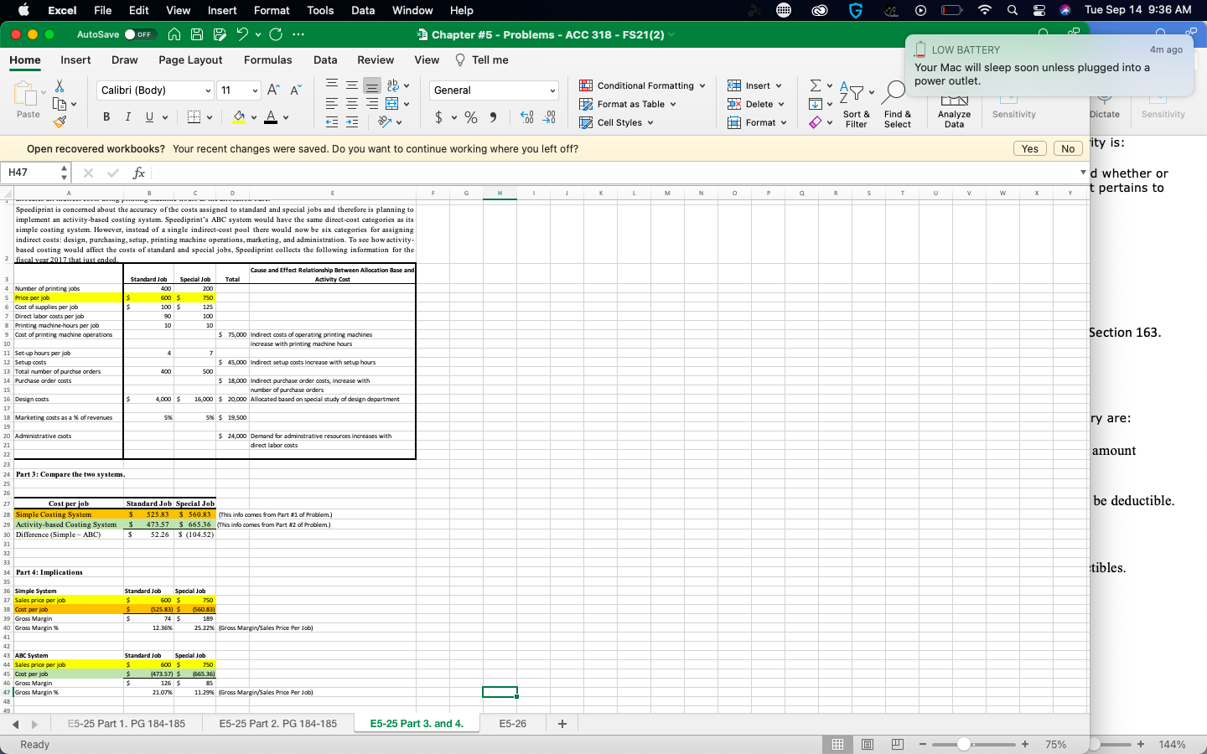
Task: Toggle the AutoSave switch
Action: tap(139, 34)
